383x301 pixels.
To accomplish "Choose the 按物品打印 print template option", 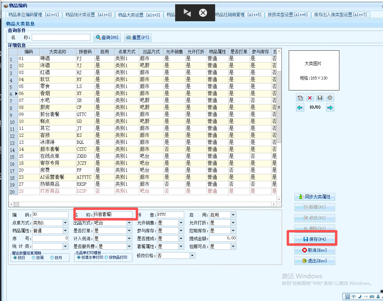I will (106, 257).
